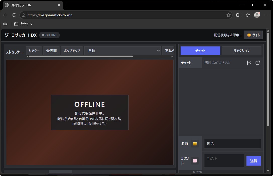Open the player in ポップアップ
Screen dimensions: 273x176
tap(72, 51)
